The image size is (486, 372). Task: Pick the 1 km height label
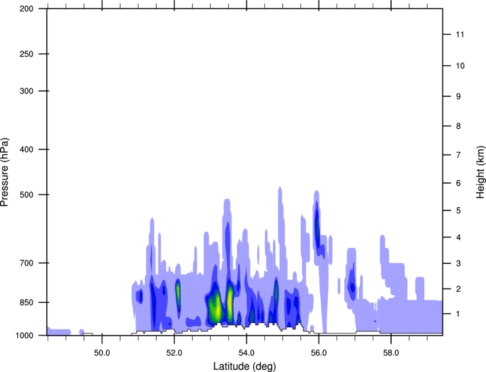pyautogui.click(x=458, y=314)
